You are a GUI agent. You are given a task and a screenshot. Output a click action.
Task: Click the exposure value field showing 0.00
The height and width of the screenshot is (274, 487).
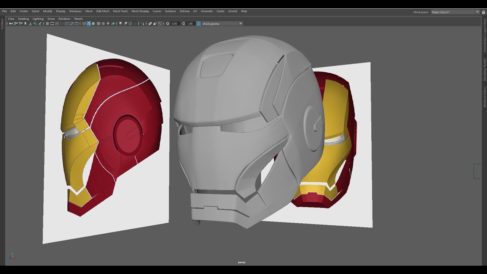pos(175,24)
